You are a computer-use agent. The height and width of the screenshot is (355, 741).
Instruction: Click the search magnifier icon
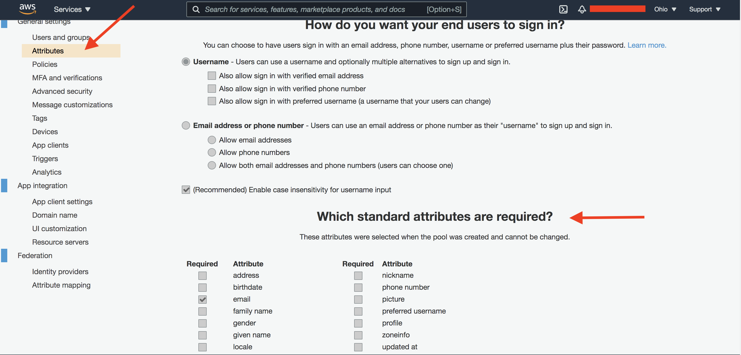point(196,10)
